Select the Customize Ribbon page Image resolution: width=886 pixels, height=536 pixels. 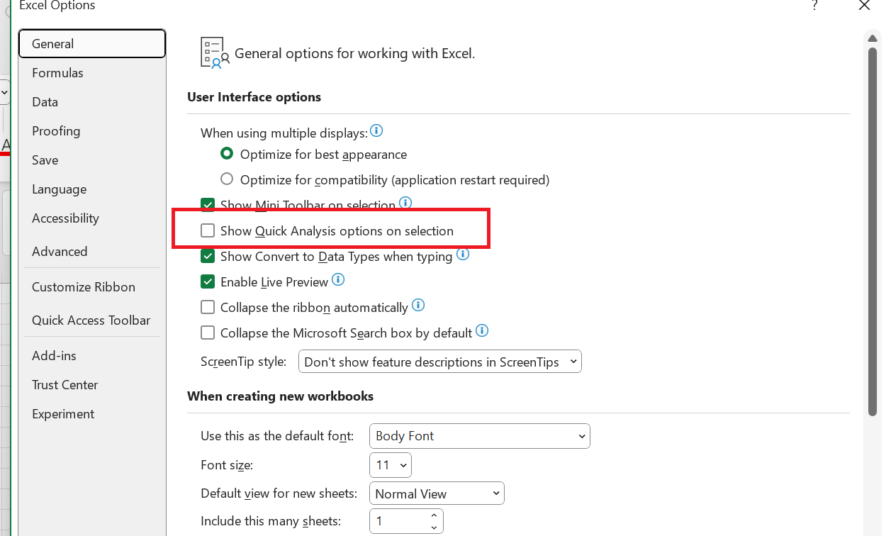click(x=83, y=286)
